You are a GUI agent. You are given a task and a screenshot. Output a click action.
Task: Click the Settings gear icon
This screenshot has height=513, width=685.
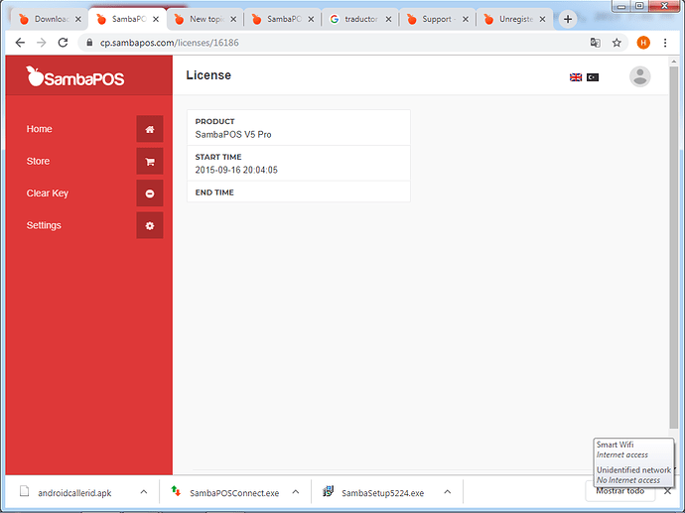[x=149, y=225]
